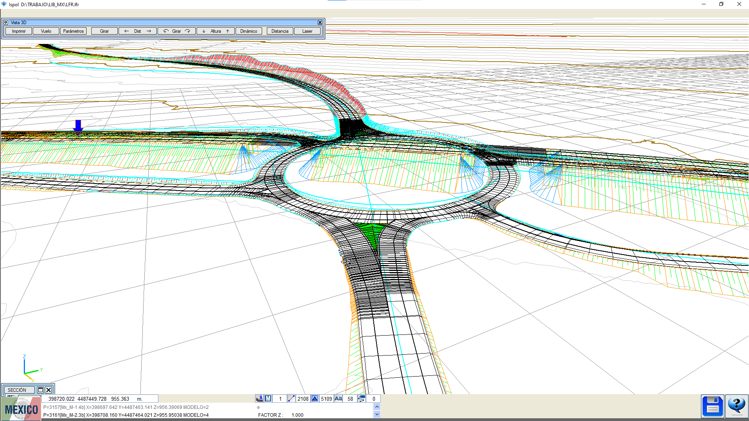Click the blue floppy disk save icon
Image resolution: width=749 pixels, height=421 pixels.
(x=713, y=406)
